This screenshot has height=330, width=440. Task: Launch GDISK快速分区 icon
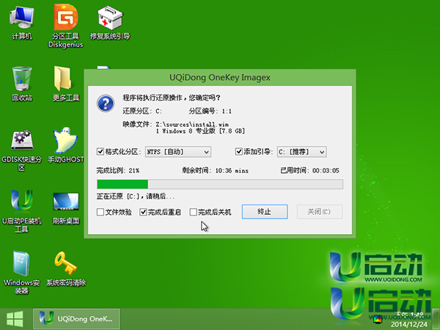click(x=21, y=150)
